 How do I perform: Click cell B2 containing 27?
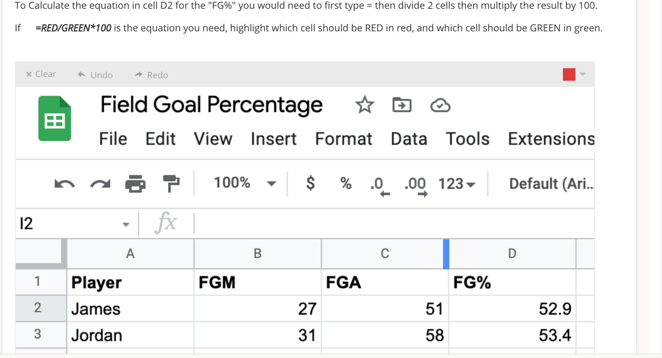(258, 309)
